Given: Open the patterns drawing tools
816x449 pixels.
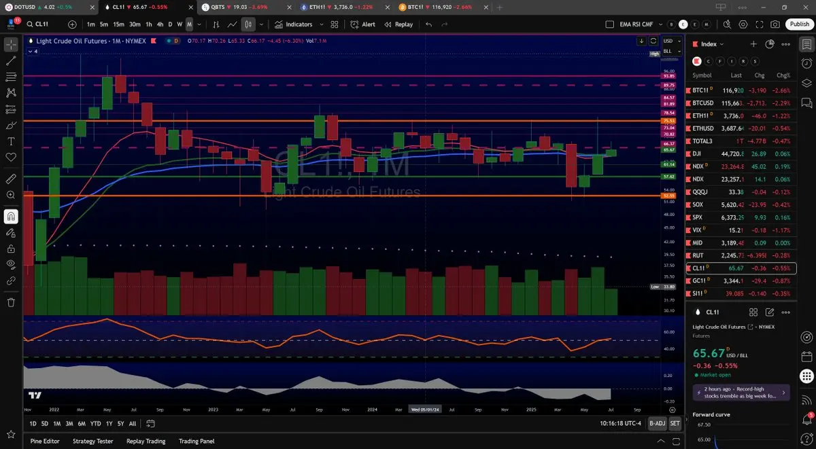Looking at the screenshot, I should pos(11,93).
